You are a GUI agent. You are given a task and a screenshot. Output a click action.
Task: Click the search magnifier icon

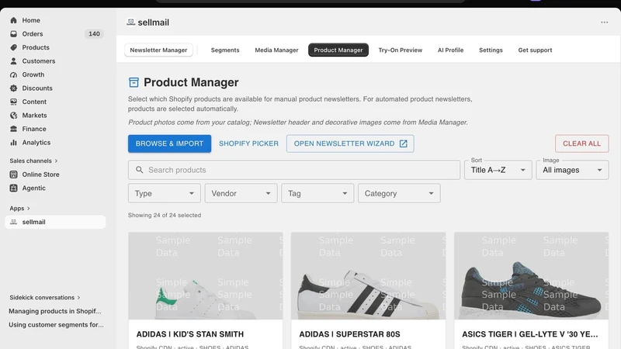coord(140,170)
